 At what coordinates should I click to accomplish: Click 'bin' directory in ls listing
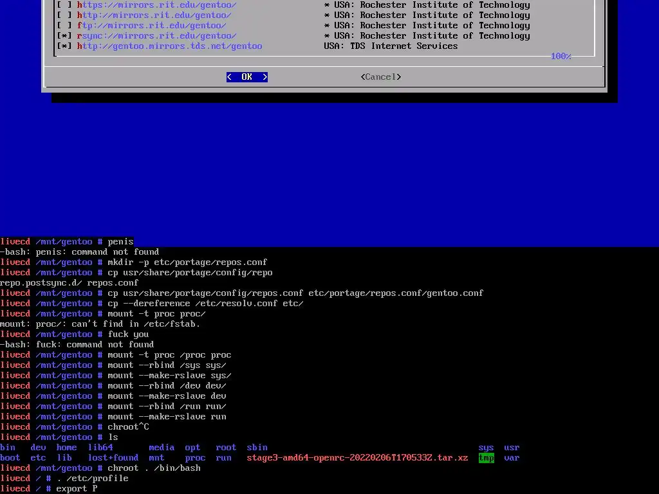[8, 448]
